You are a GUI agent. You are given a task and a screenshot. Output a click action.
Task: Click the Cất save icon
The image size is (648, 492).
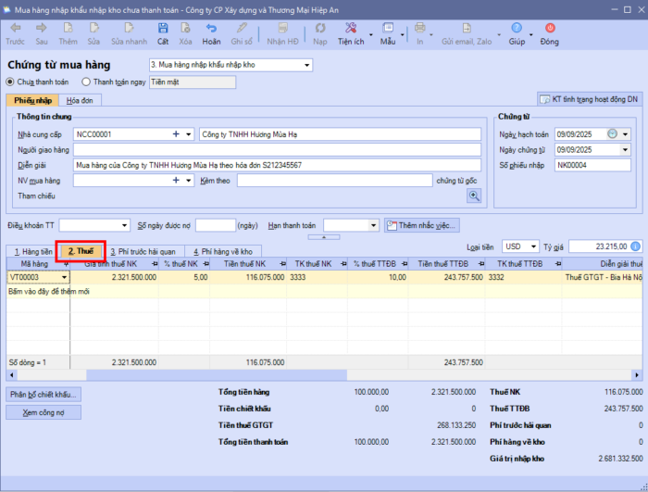(163, 30)
